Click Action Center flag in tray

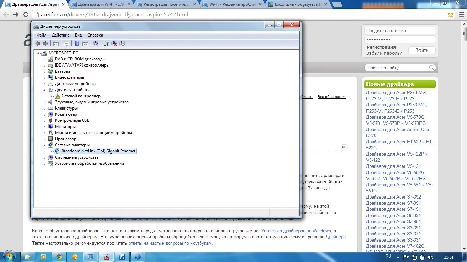click(x=406, y=257)
